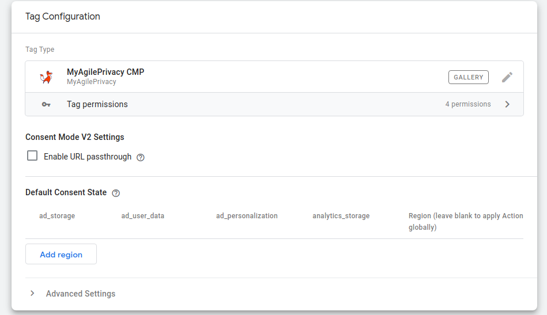Image resolution: width=547 pixels, height=315 pixels.
Task: Select the MyAgilePrivacy CMP tag title
Action: click(x=105, y=72)
